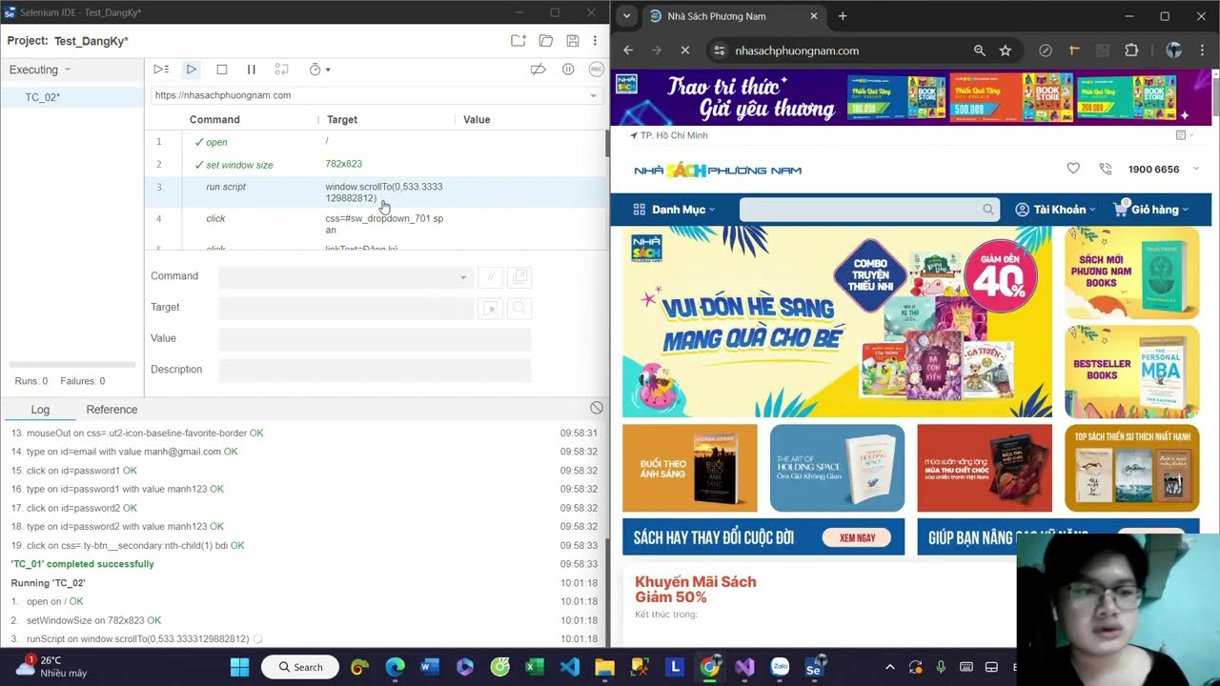Step over current command icon
Screen dimensions: 1220x686
tap(281, 70)
